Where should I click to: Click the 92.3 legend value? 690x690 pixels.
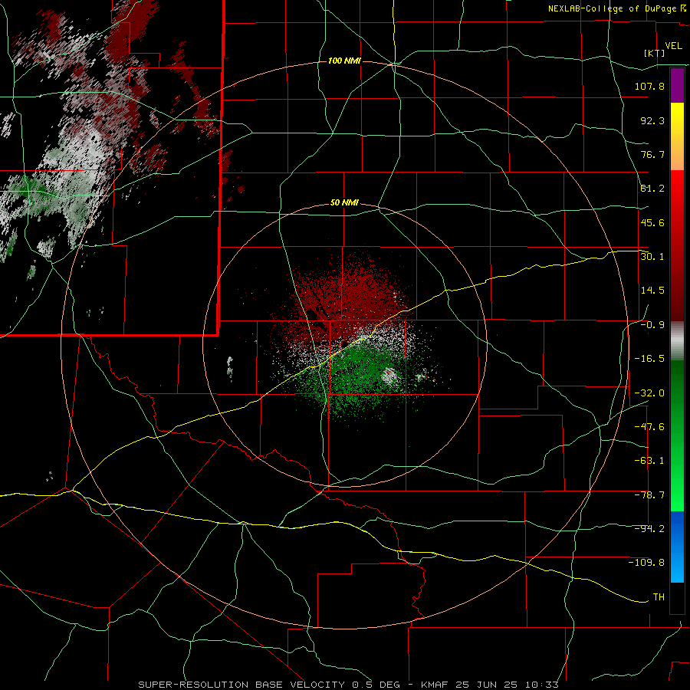[x=652, y=120]
